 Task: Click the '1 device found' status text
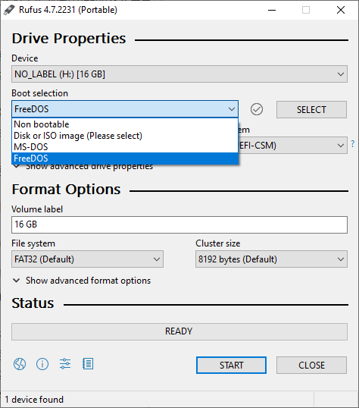[x=34, y=400]
